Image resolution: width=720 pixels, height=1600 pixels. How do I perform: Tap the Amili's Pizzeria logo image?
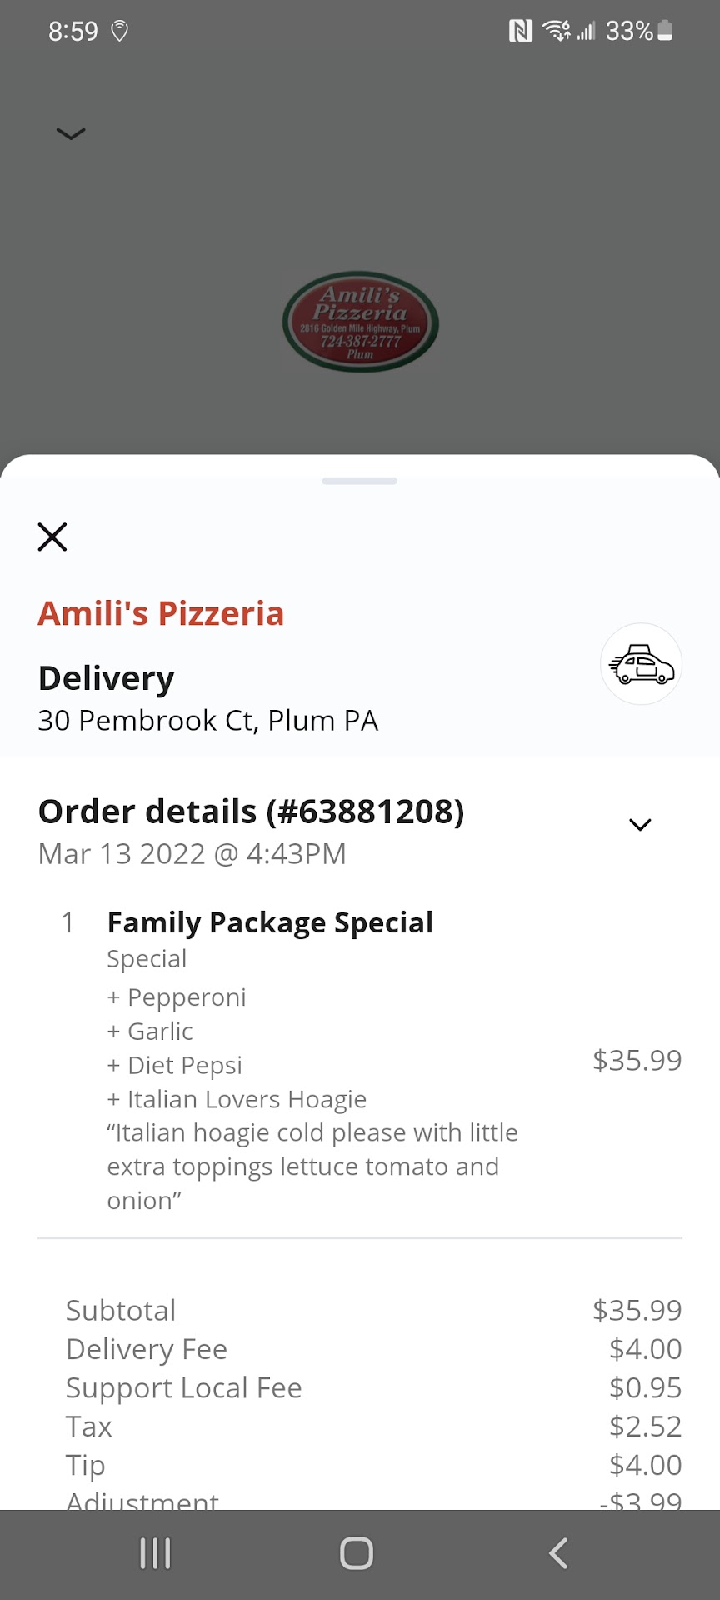(360, 322)
